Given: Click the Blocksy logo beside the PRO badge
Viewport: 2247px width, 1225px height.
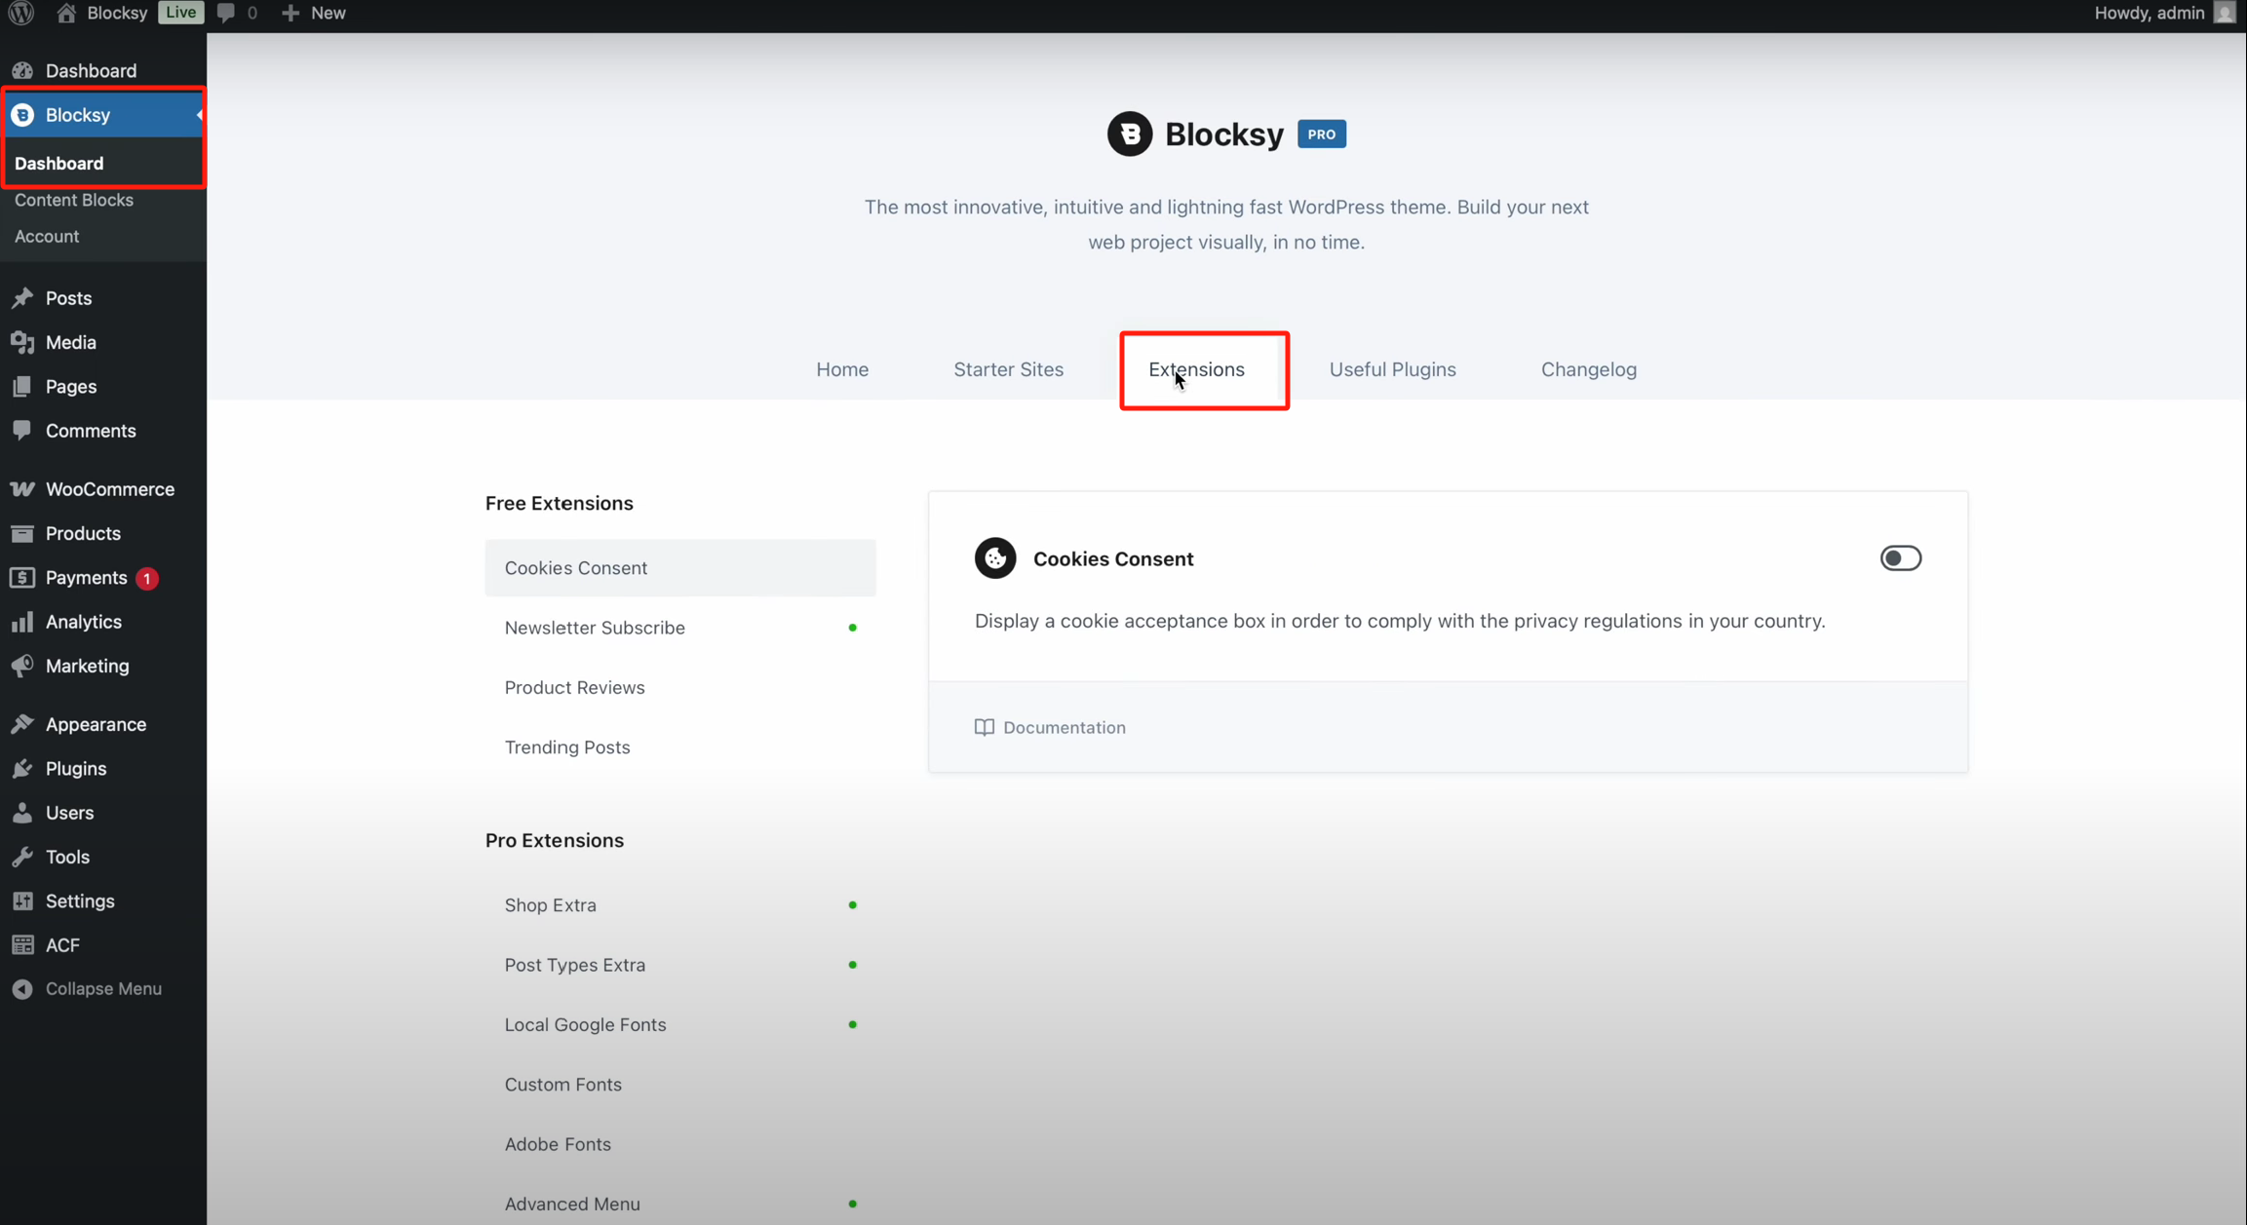Looking at the screenshot, I should coord(1129,134).
